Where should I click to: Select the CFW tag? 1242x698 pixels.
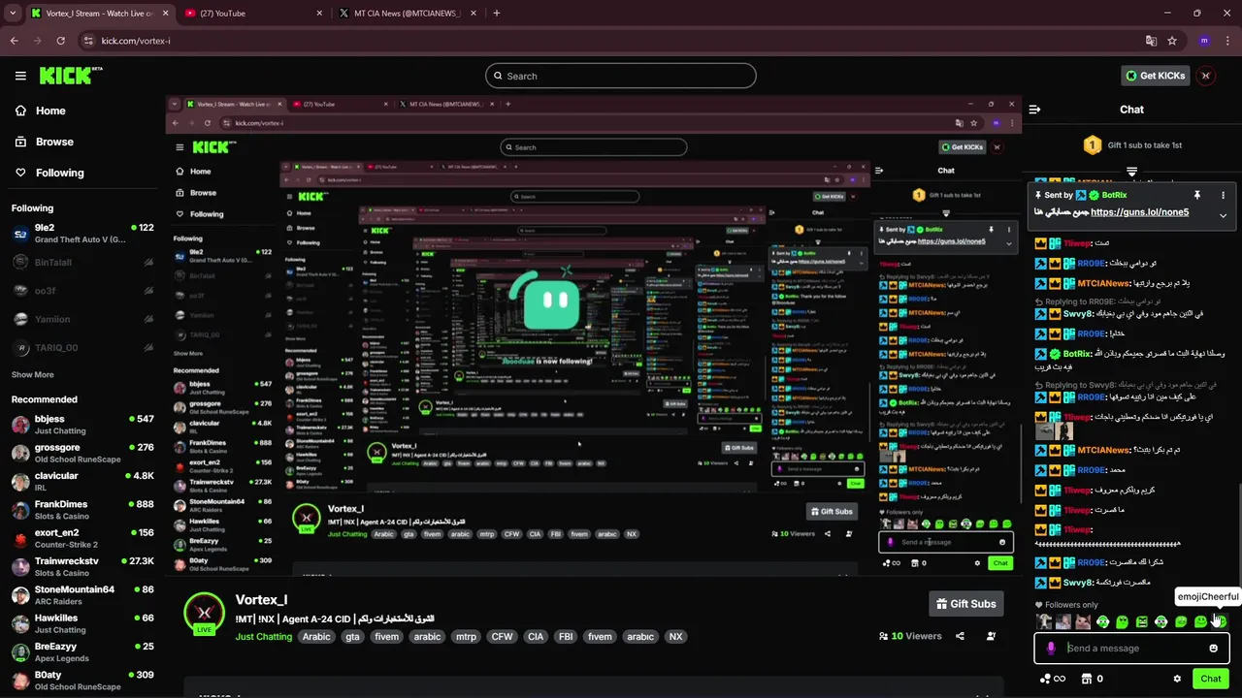[502, 637]
